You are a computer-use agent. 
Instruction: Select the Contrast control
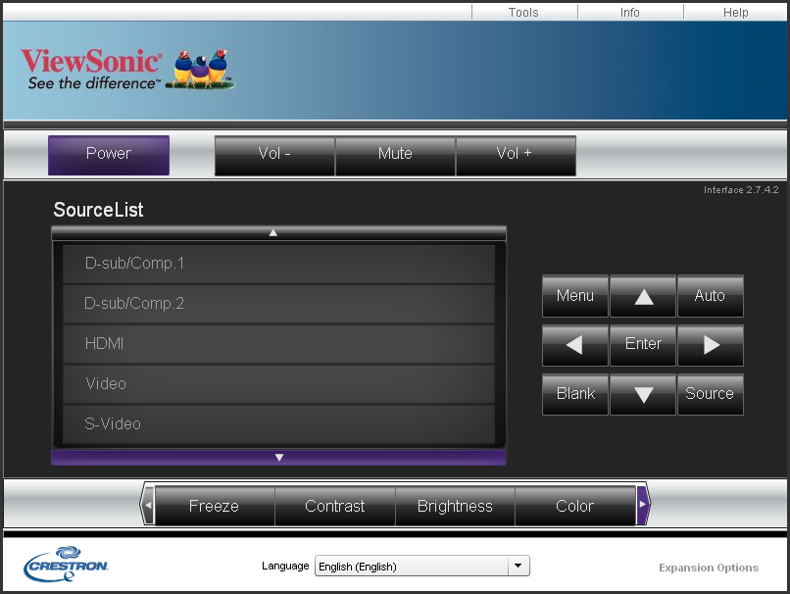(x=335, y=506)
